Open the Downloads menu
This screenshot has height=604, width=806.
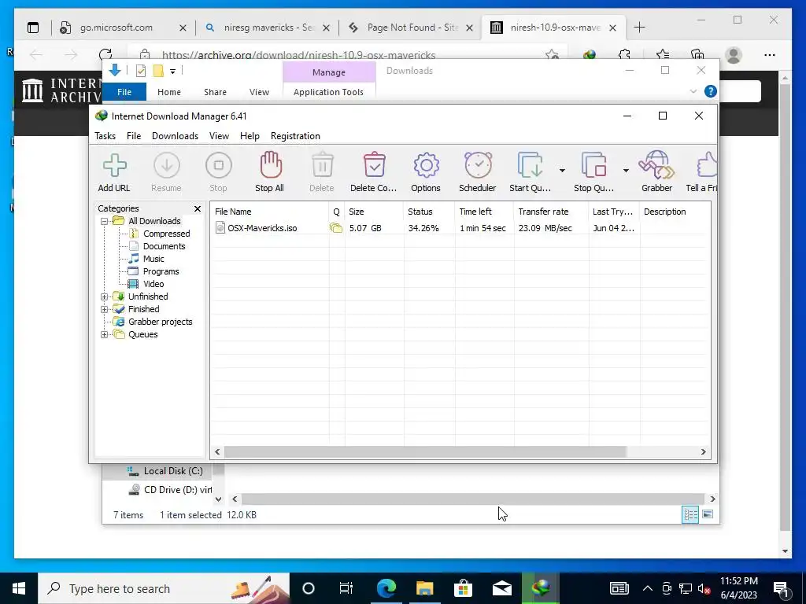tap(175, 135)
